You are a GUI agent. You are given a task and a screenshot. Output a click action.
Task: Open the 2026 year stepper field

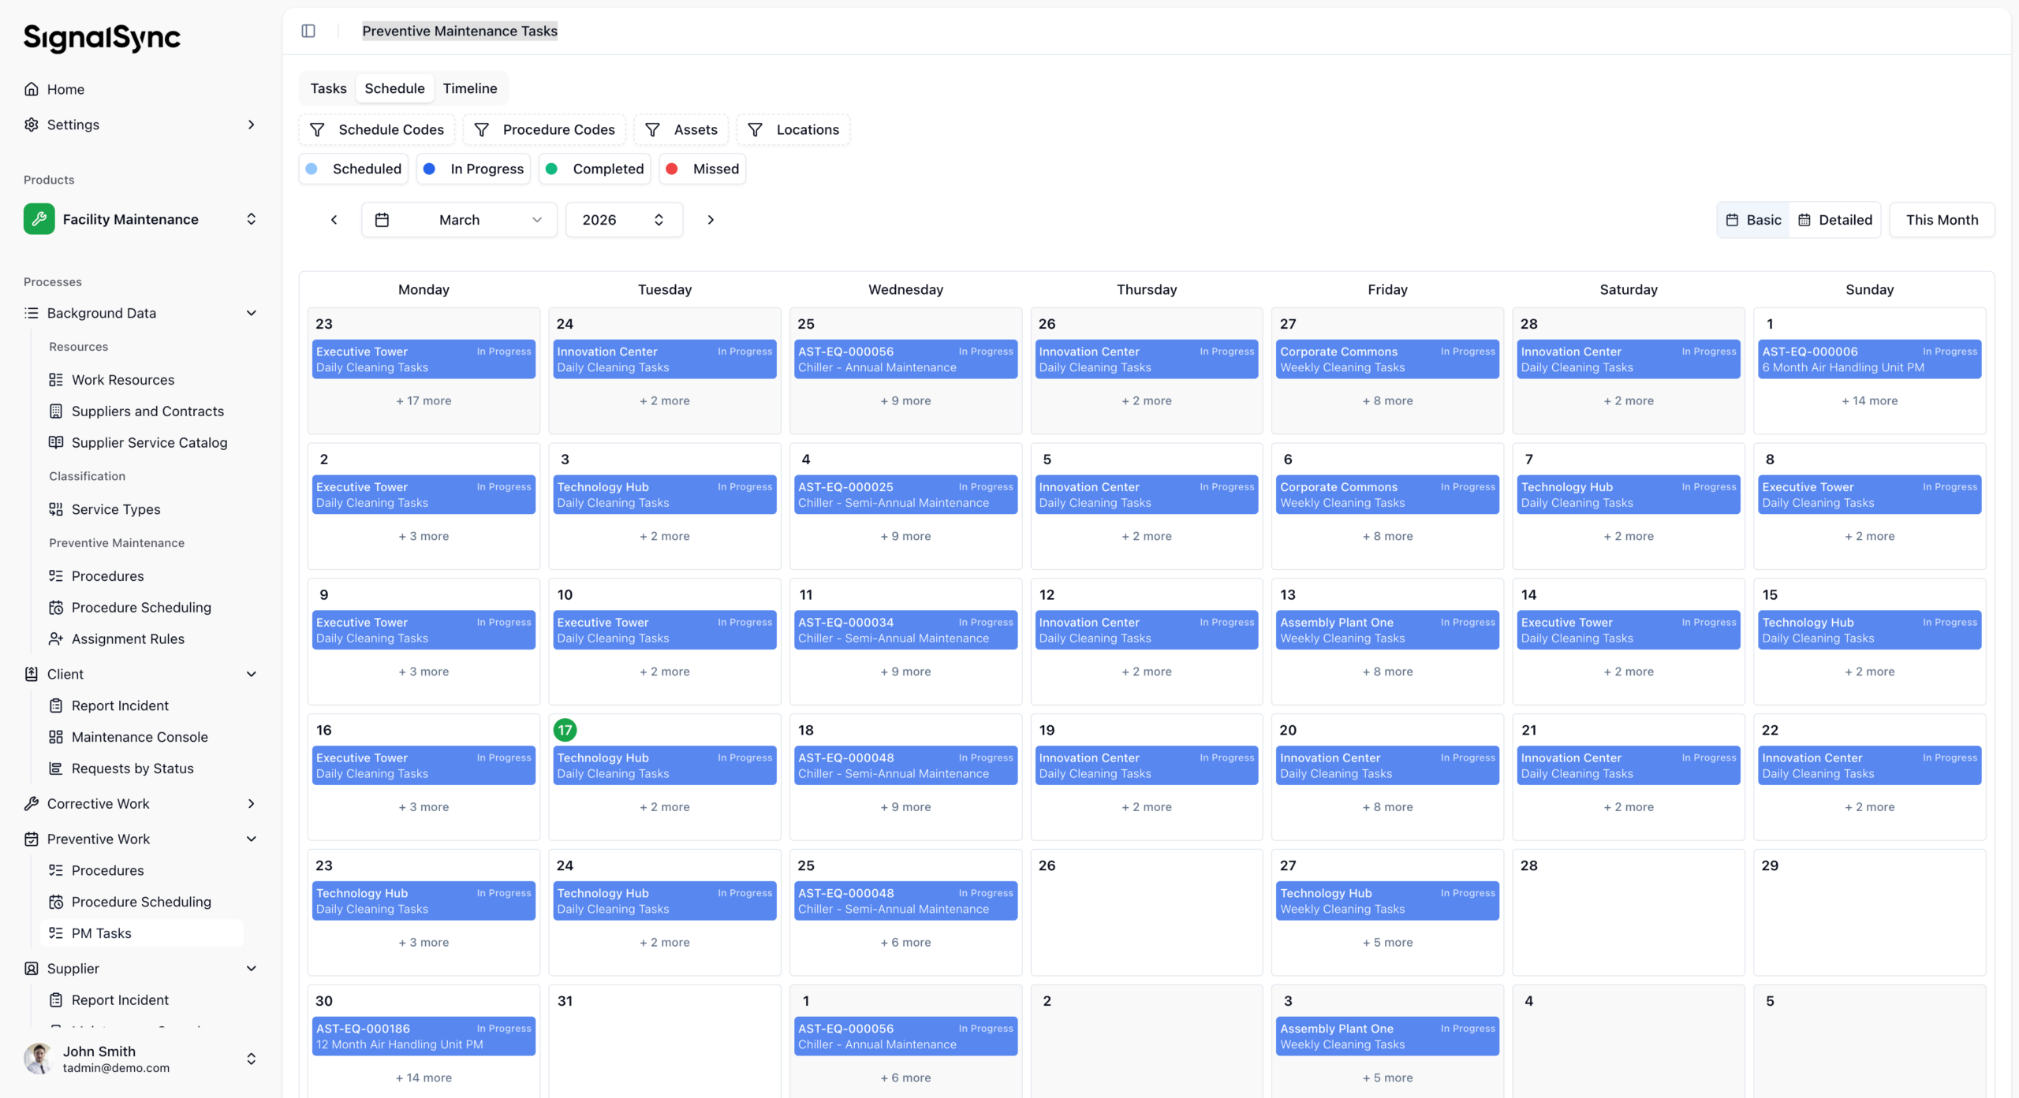[x=623, y=220]
